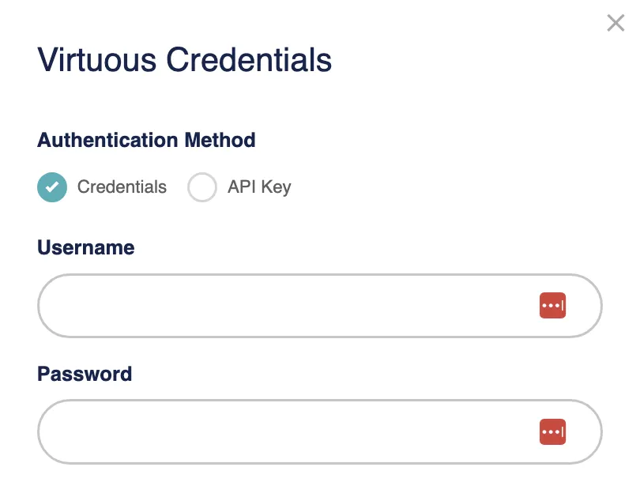Screen dimensions: 640x482
Task: Open autofill via the red Username icon
Action: pyautogui.click(x=552, y=306)
